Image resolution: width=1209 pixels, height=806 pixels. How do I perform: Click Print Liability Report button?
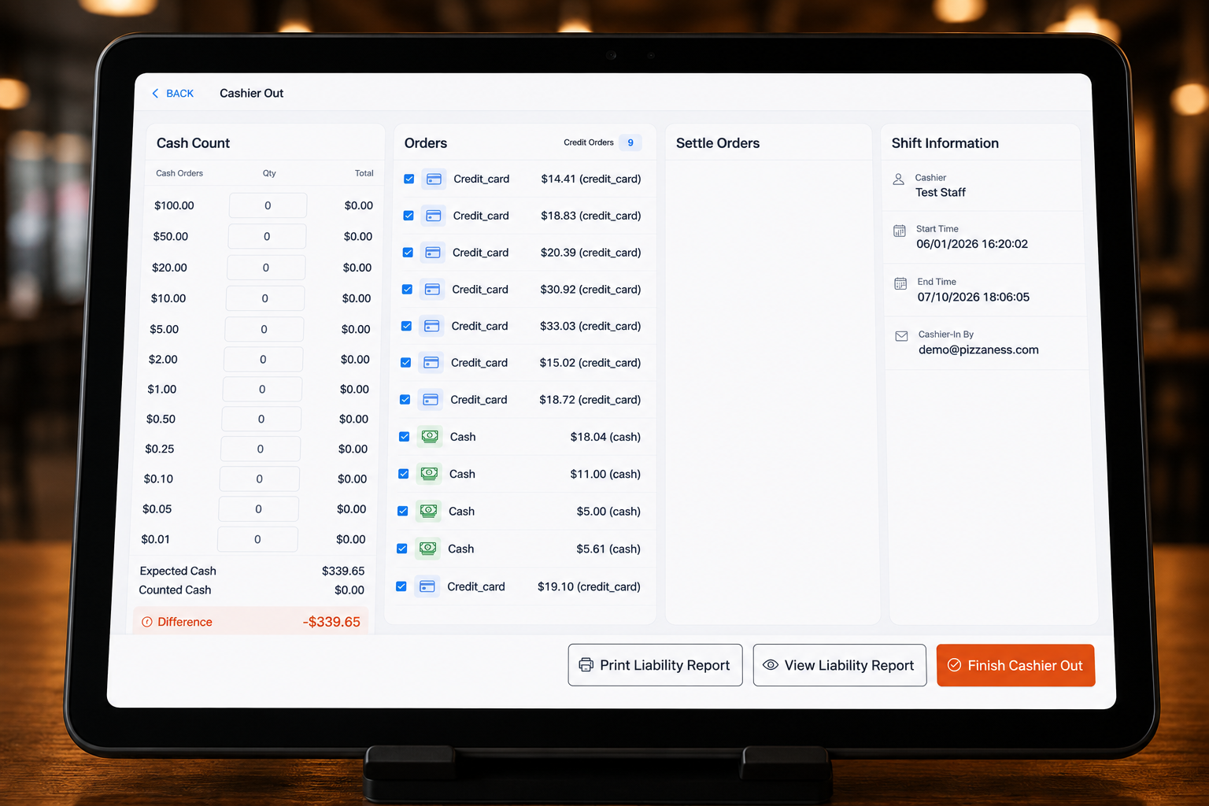[655, 665]
